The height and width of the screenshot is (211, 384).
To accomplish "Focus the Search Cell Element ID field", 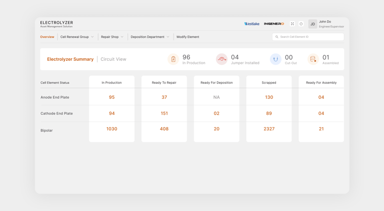I will 308,37.
